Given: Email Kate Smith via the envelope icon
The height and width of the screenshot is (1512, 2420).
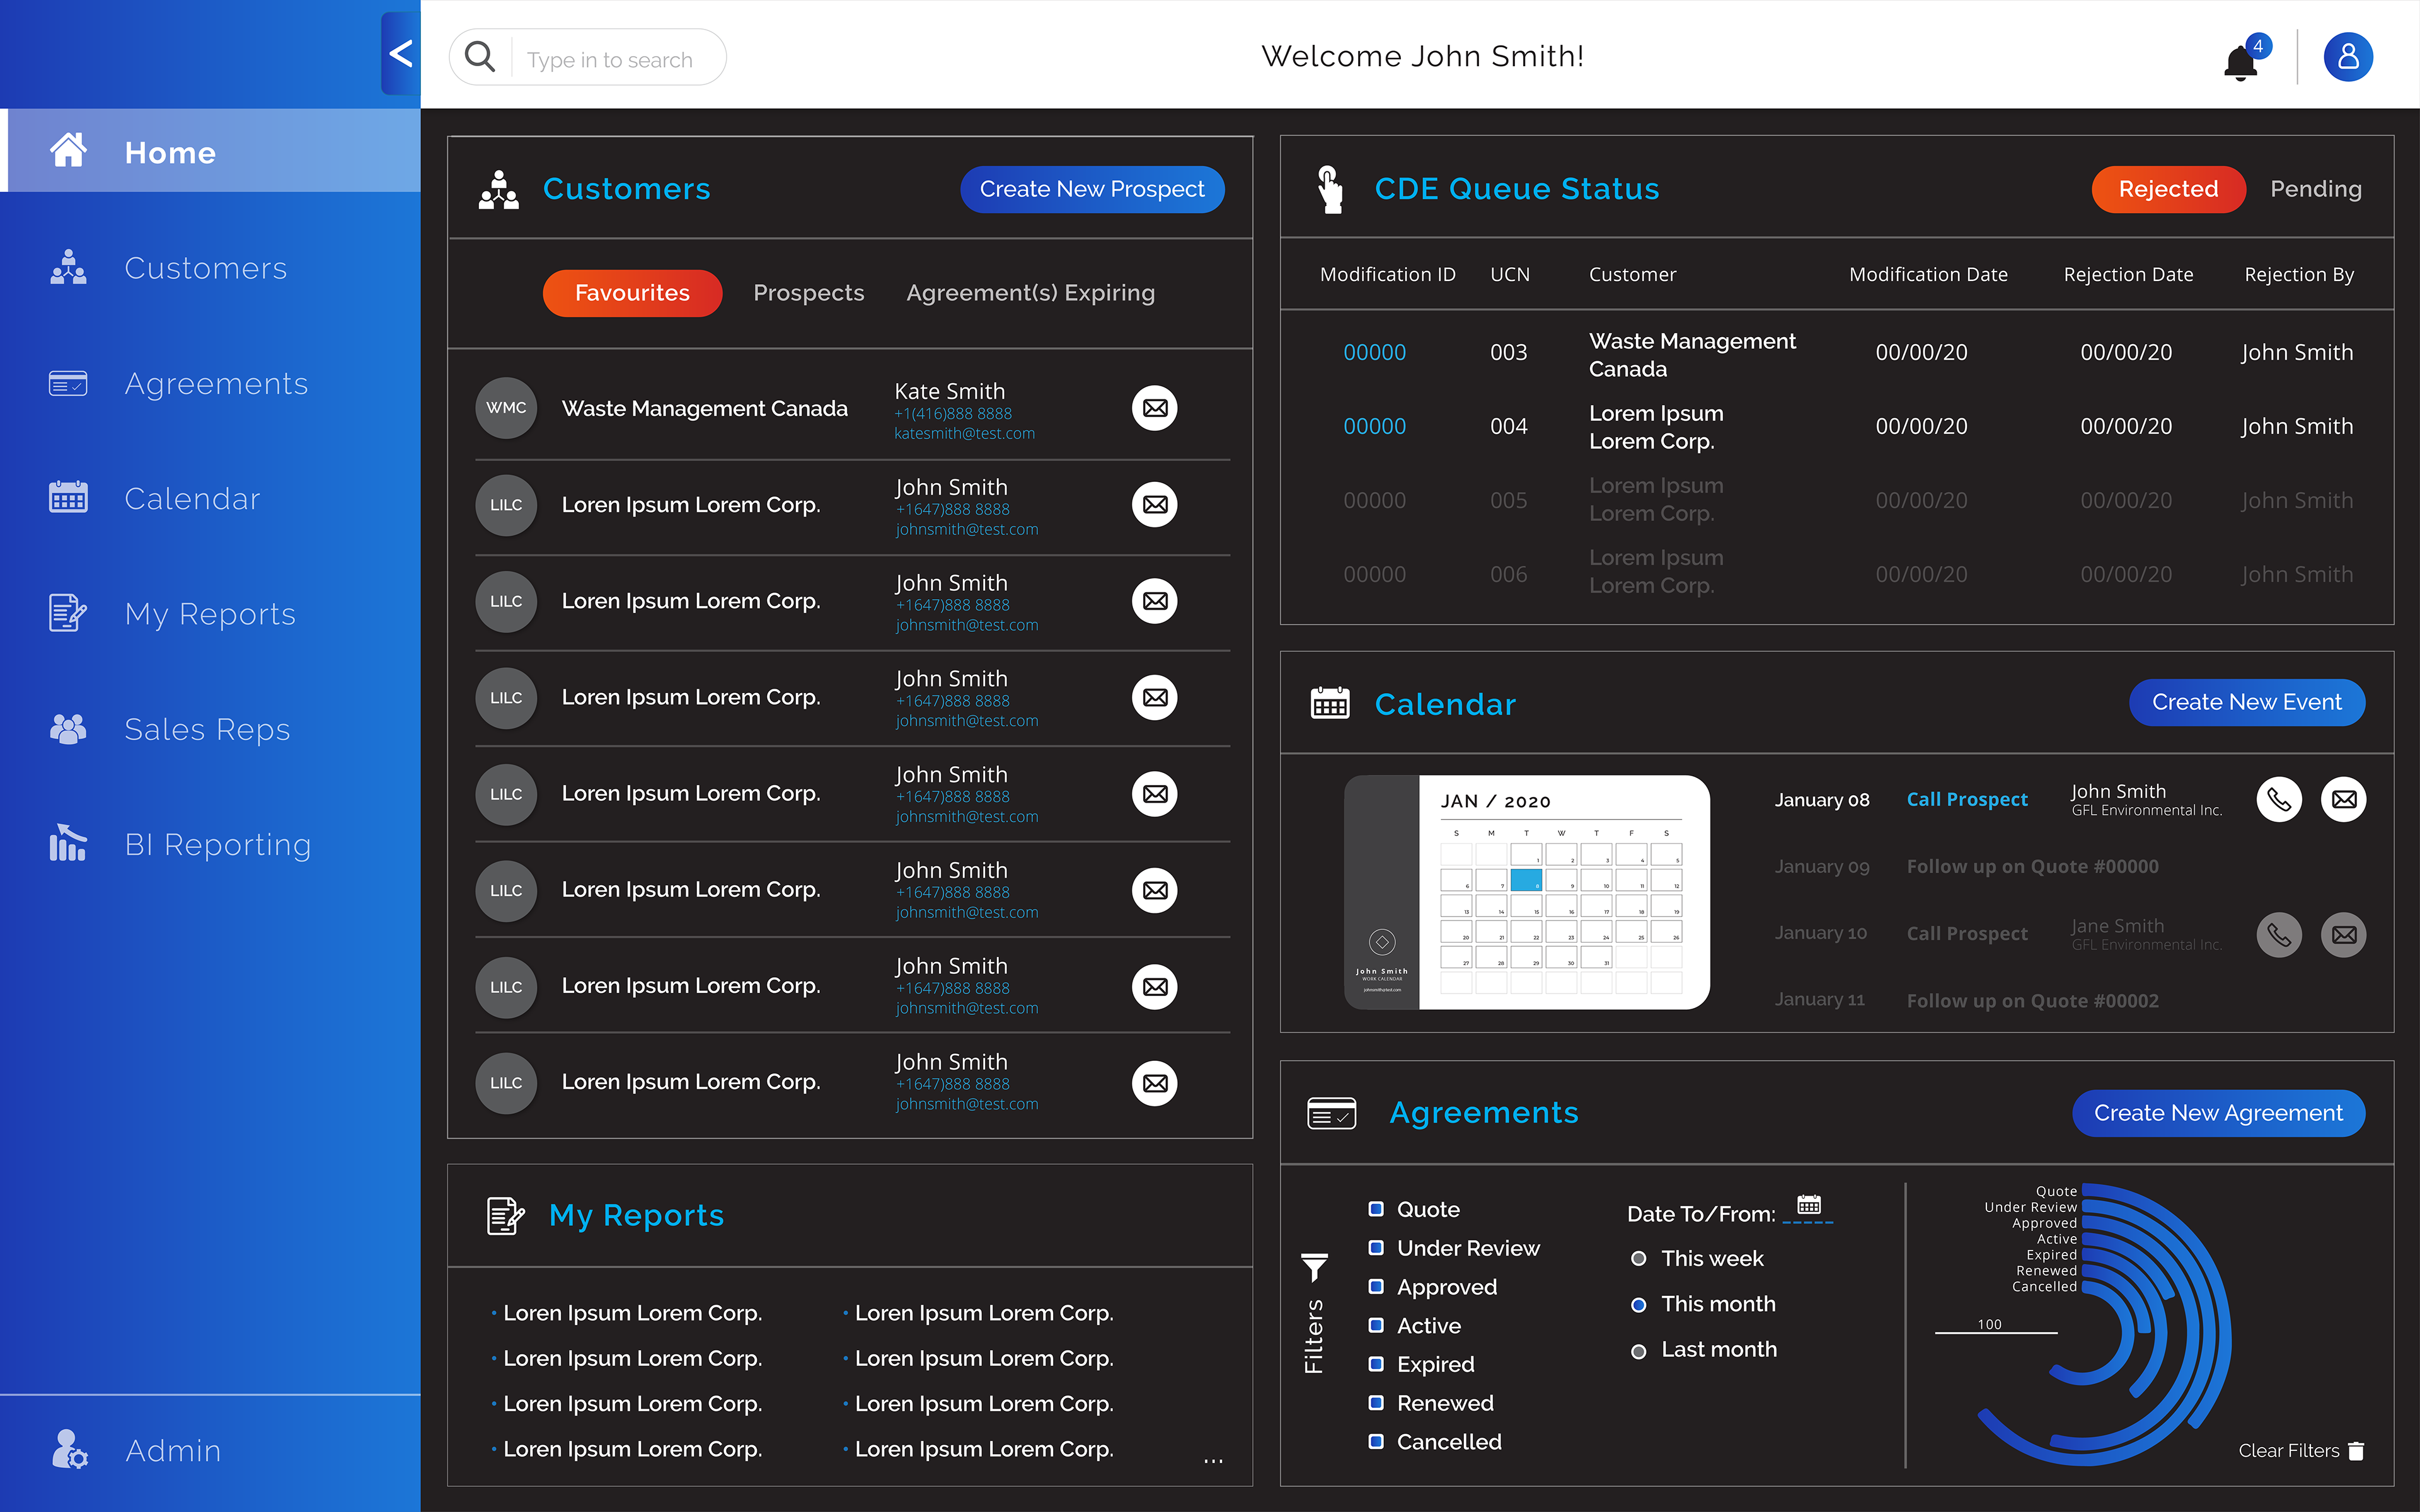Looking at the screenshot, I should pos(1155,408).
